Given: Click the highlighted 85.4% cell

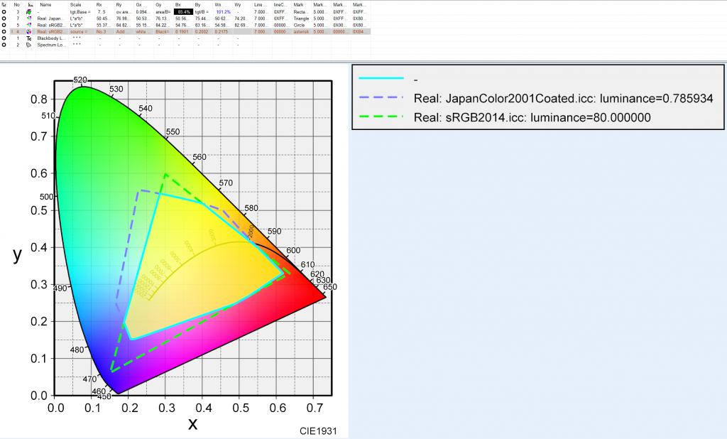Looking at the screenshot, I should [x=184, y=11].
